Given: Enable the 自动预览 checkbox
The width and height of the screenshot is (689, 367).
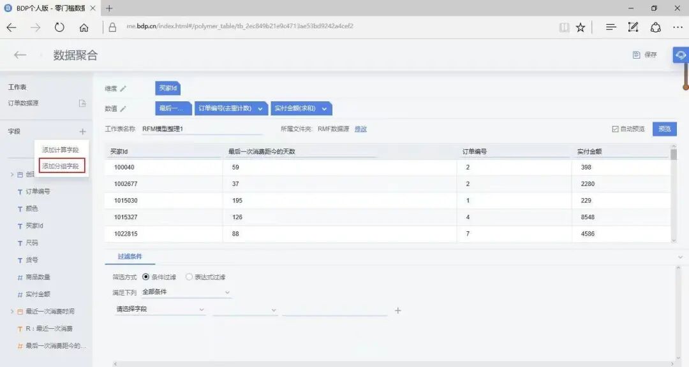Looking at the screenshot, I should [x=615, y=127].
